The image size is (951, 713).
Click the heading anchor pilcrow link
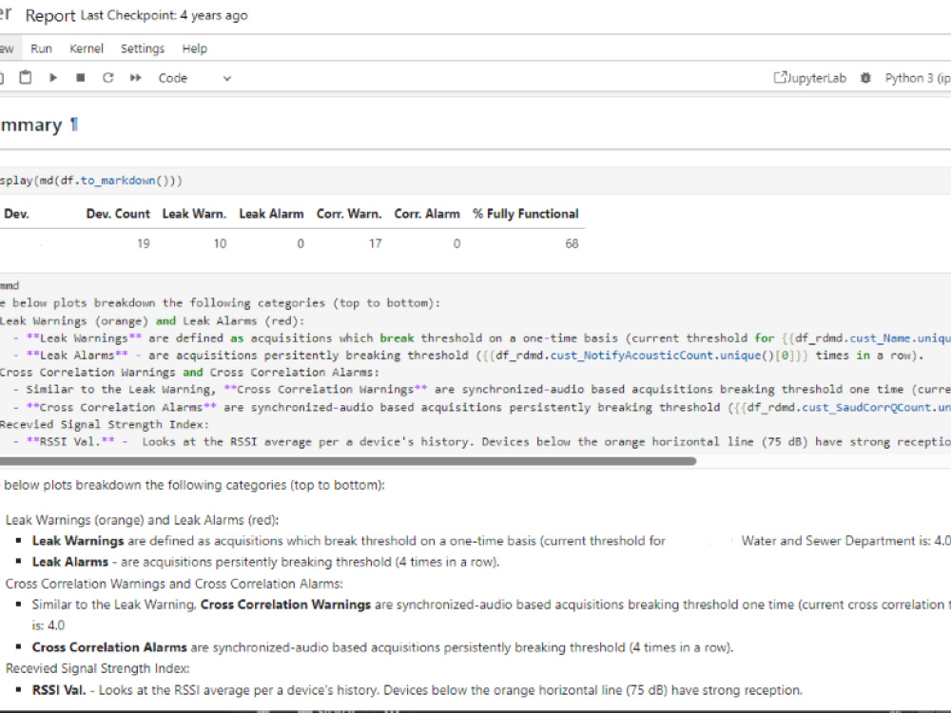(74, 125)
